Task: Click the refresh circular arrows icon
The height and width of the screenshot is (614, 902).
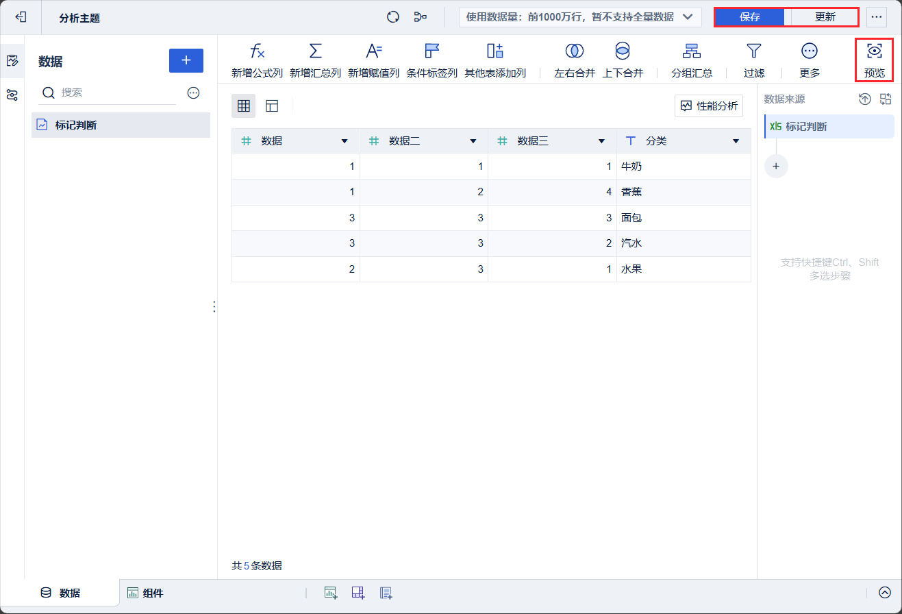Action: click(393, 17)
